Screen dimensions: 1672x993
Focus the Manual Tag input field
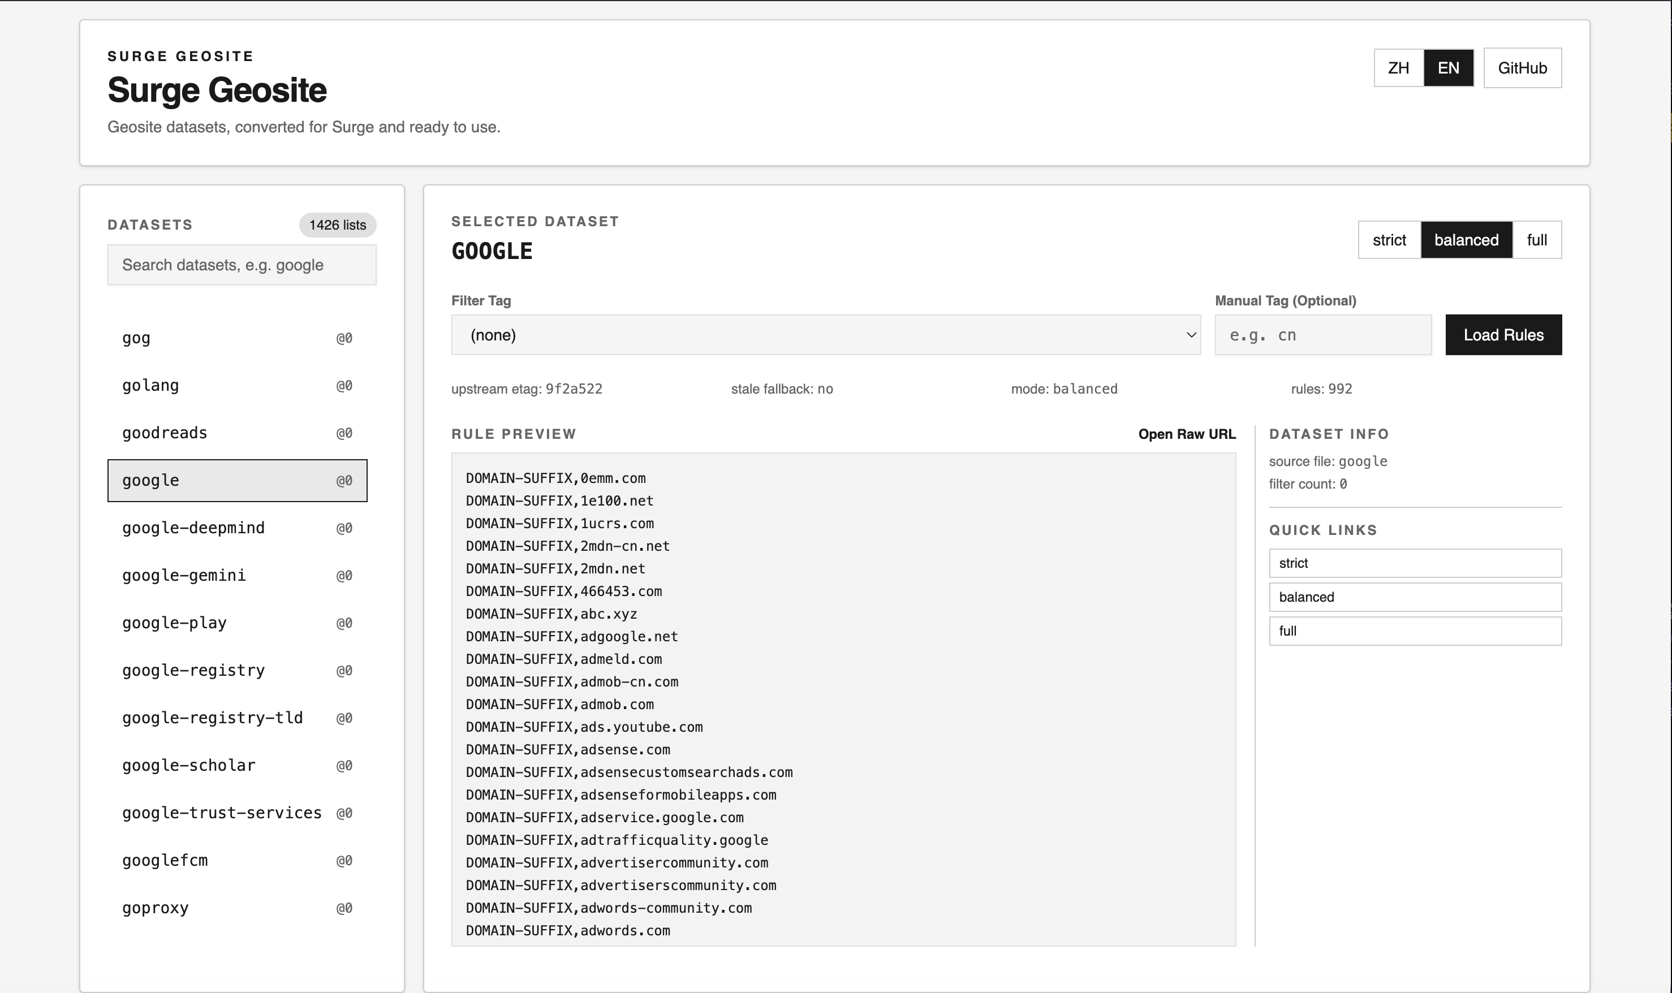point(1322,335)
